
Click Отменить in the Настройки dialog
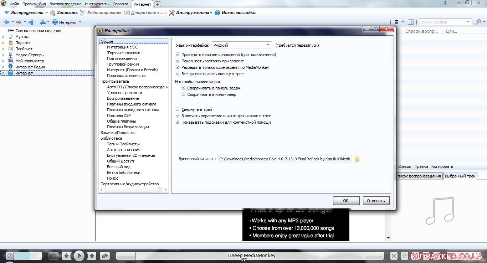pos(376,201)
